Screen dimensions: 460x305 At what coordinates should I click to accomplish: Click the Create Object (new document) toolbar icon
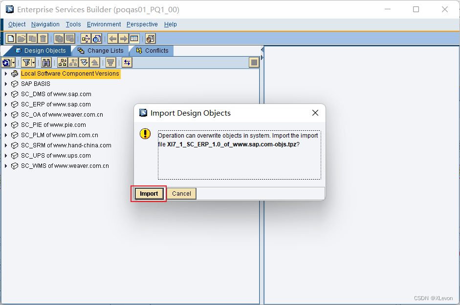[11, 39]
